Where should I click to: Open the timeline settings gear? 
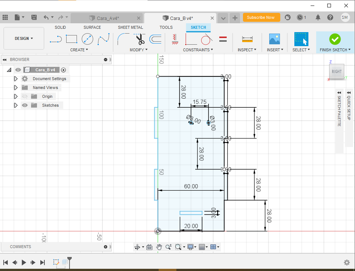pos(346,263)
